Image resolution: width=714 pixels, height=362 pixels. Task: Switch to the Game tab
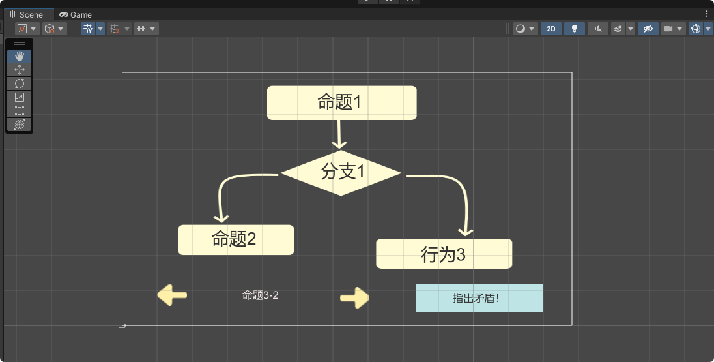click(x=76, y=14)
